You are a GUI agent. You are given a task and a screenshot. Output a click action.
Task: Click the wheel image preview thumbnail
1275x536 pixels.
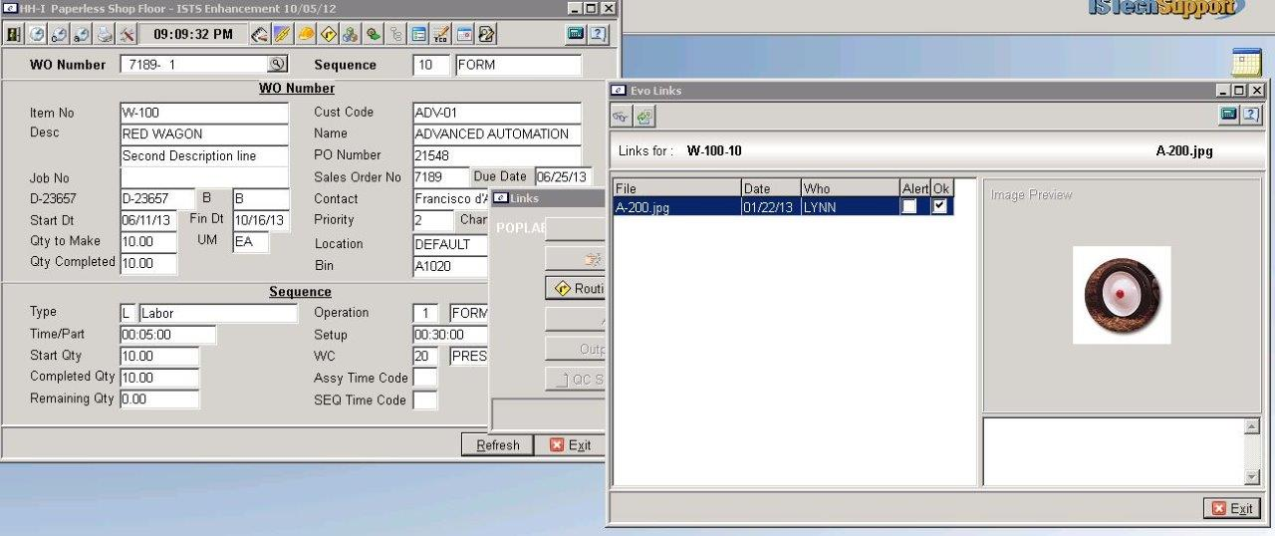pos(1122,295)
